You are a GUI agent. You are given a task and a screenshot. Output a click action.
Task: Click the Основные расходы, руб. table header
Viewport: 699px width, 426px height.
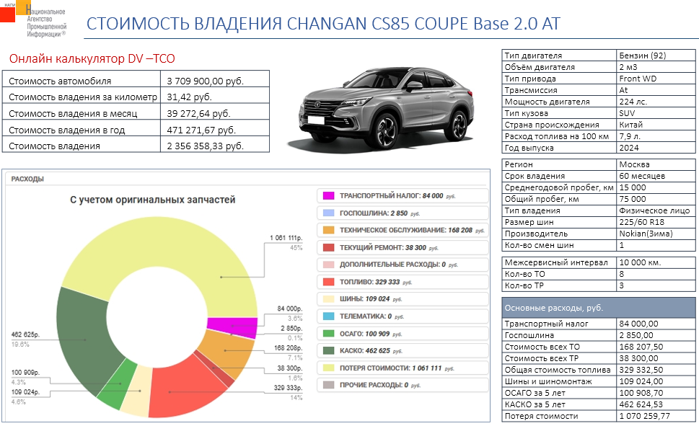click(x=598, y=308)
